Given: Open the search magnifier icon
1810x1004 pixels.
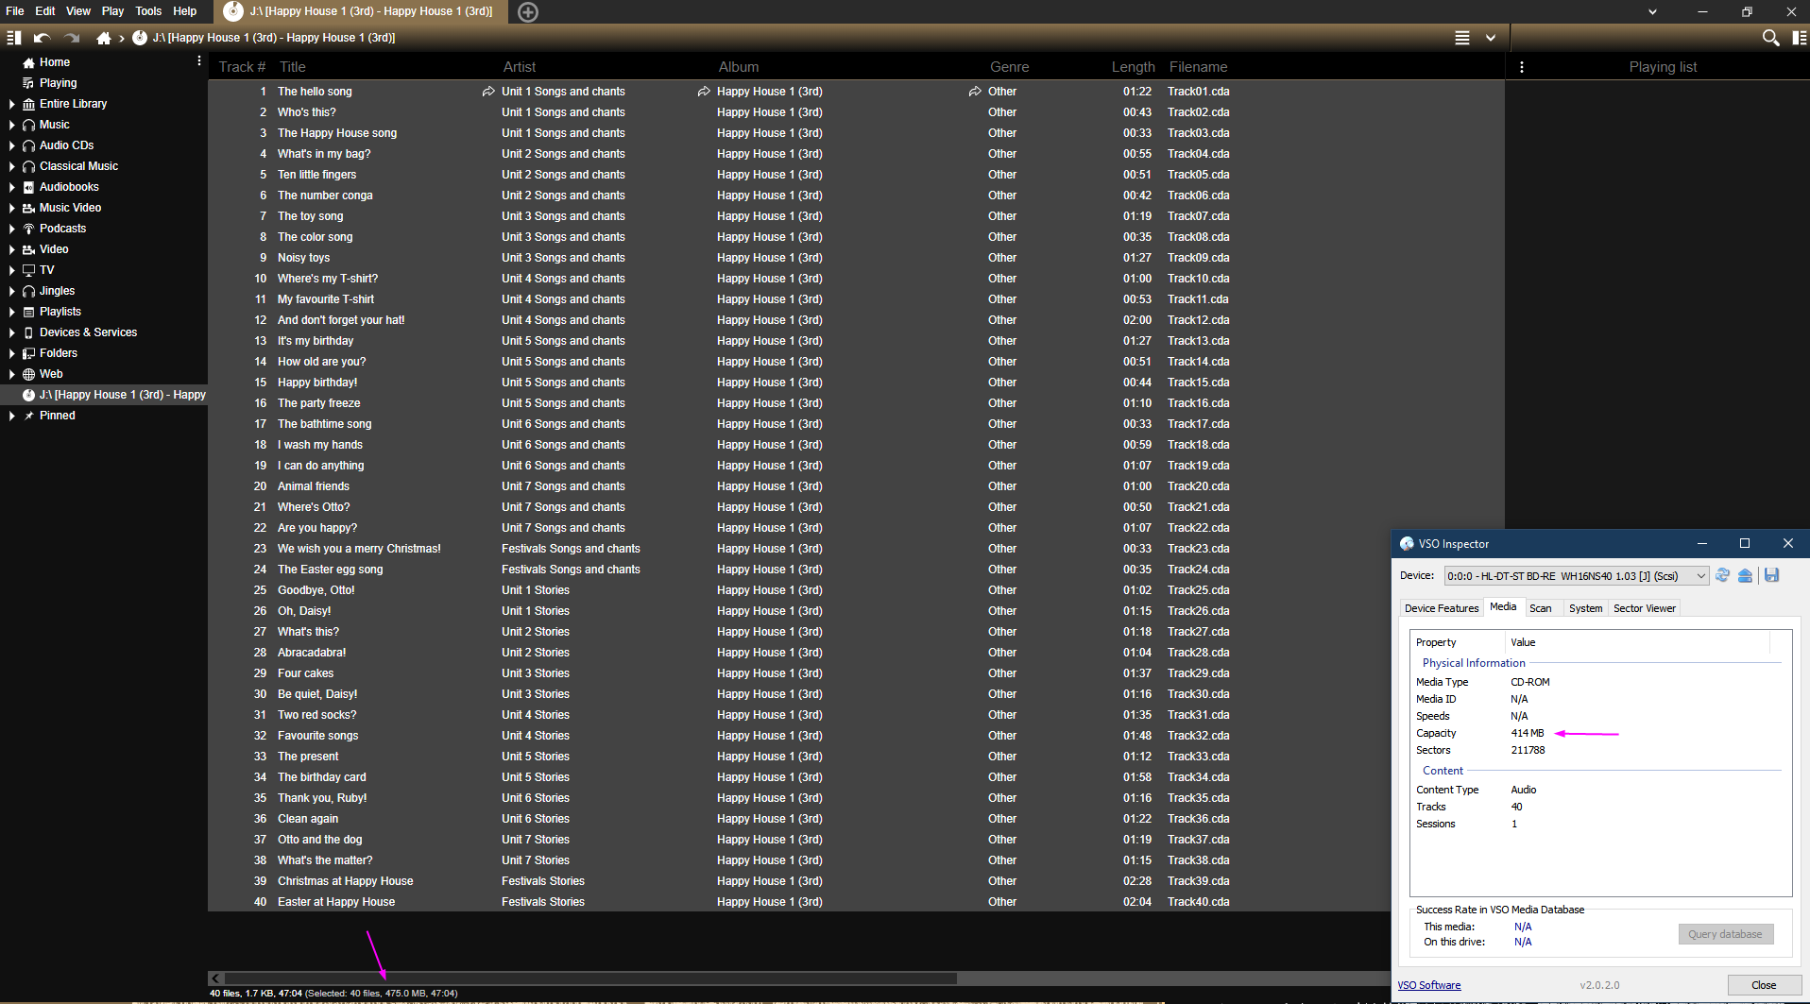Looking at the screenshot, I should [1770, 38].
